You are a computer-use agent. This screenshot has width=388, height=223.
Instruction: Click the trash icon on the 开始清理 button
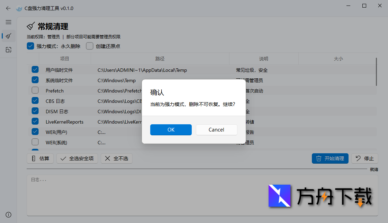pyautogui.click(x=319, y=158)
